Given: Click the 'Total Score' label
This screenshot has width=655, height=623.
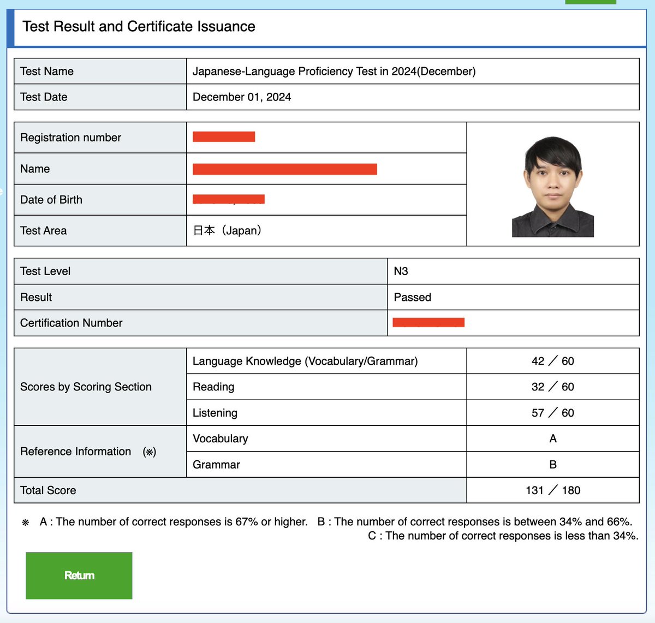Looking at the screenshot, I should point(48,490).
